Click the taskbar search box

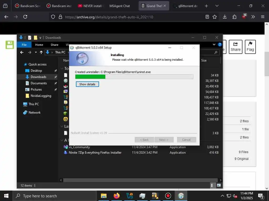(x=55, y=196)
